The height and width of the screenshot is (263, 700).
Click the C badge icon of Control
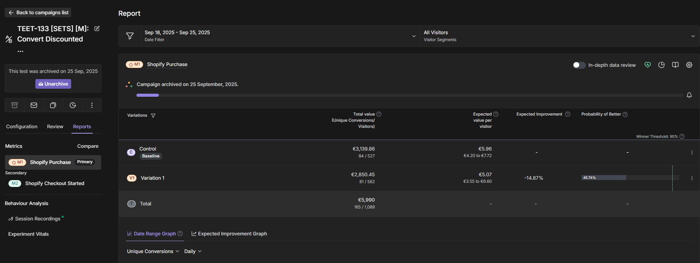(131, 152)
